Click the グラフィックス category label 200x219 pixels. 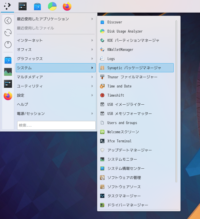[x=30, y=59]
